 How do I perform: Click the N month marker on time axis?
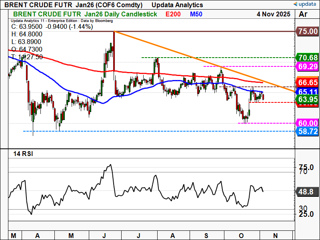pyautogui.click(x=275, y=235)
